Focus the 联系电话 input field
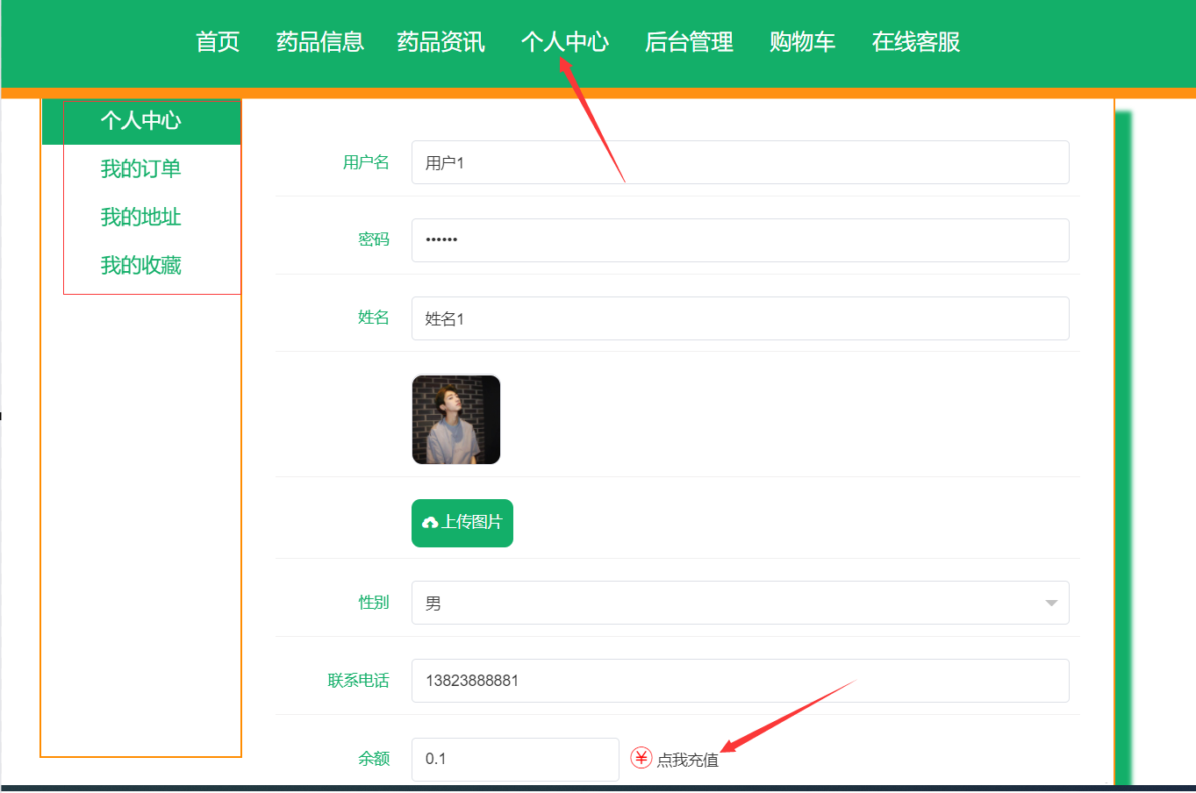1196x793 pixels. coord(741,681)
